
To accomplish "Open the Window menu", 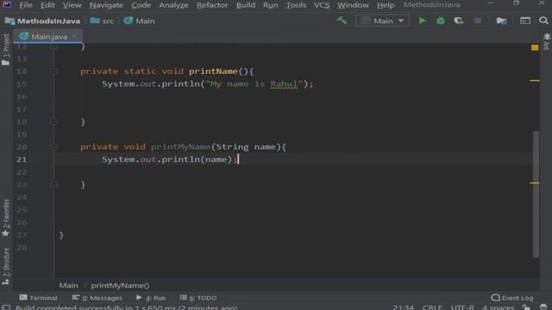I will click(x=353, y=5).
